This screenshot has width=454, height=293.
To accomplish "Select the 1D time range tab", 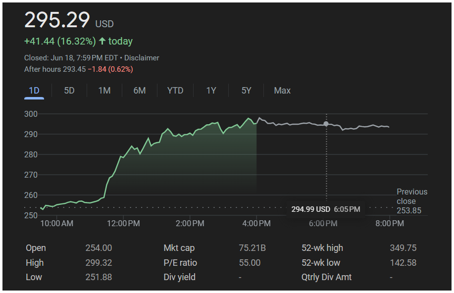I will (x=34, y=91).
